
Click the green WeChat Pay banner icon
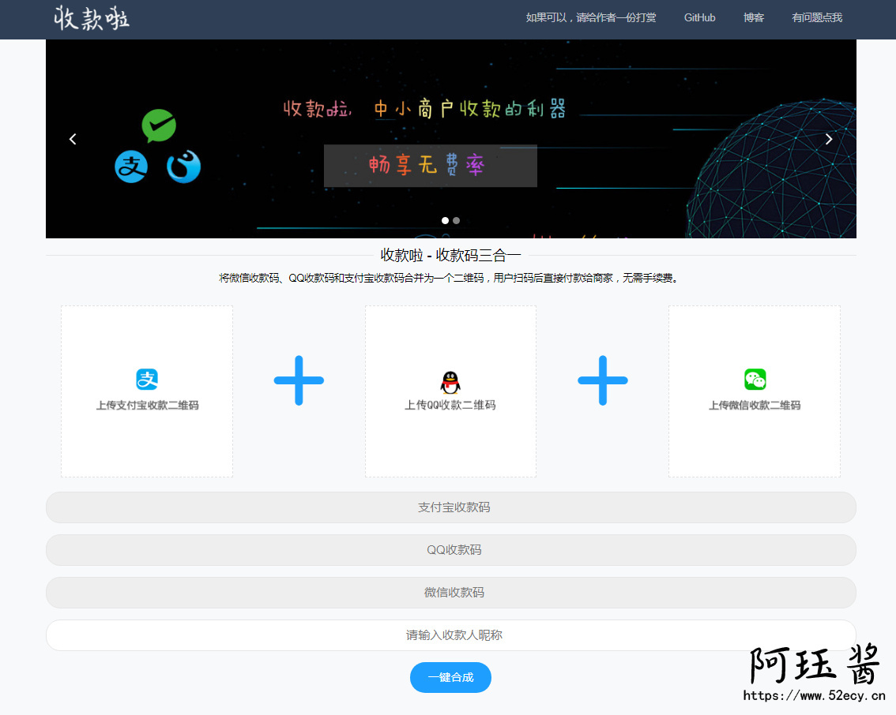coord(159,125)
